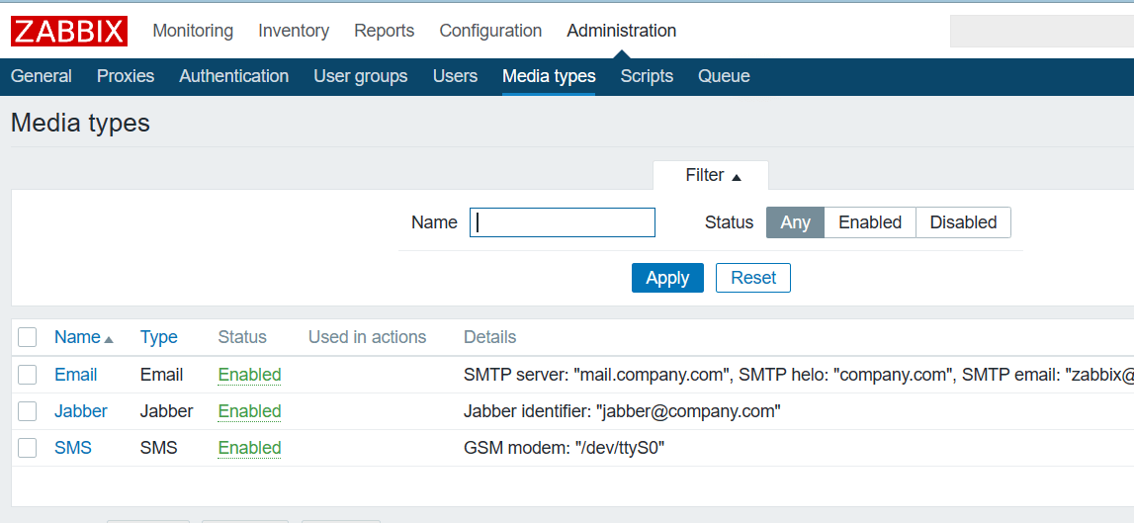Viewport: 1134px width, 523px height.
Task: Tick the select-all checkbox in table header
Action: point(28,337)
